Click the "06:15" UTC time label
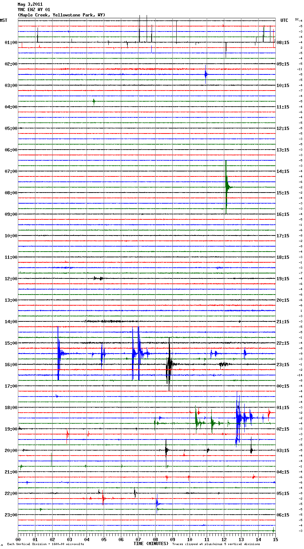This screenshot has width=304, height=549. tap(283, 515)
